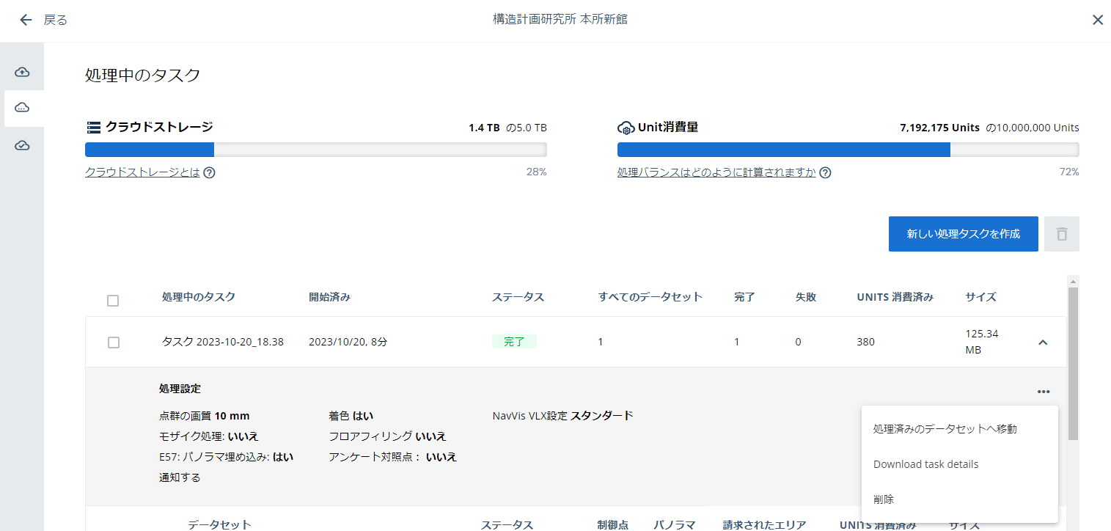Open the processed cloud checkmark sidebar icon

pos(22,146)
